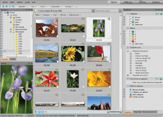Screen dimensions: 163x117
Task: Expand the Propriétés de la photo node
Action: pyautogui.click(x=128, y=75)
